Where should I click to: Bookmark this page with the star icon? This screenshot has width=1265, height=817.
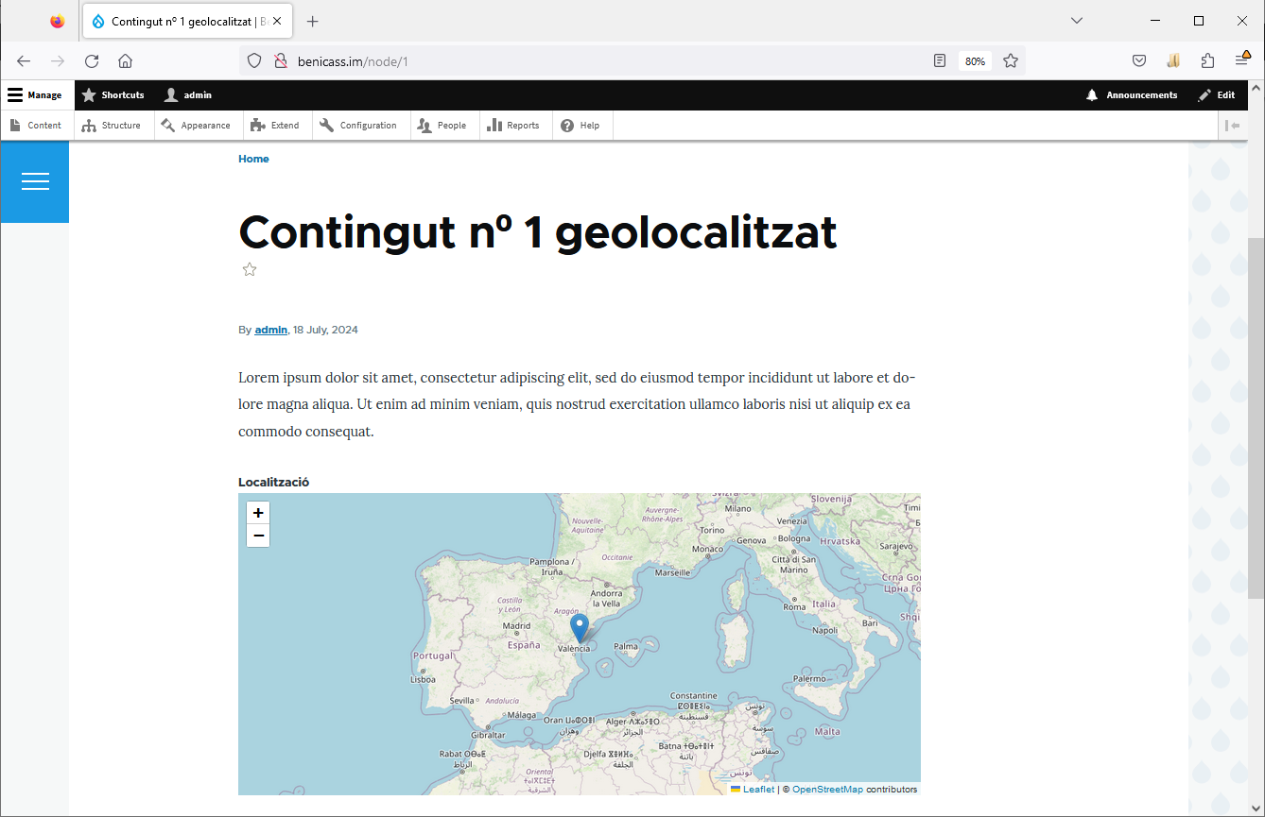[x=1011, y=61]
